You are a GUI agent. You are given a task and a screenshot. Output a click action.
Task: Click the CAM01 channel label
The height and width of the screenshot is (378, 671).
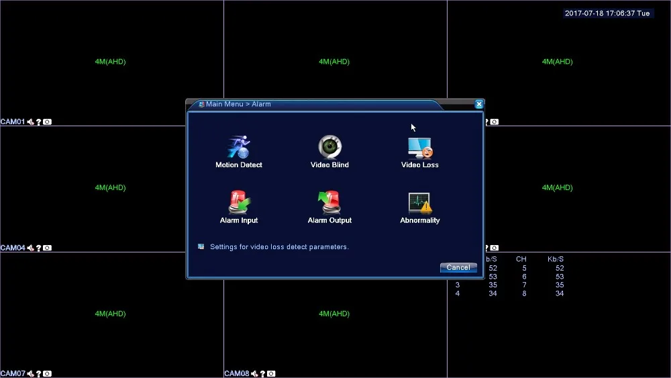coord(13,122)
